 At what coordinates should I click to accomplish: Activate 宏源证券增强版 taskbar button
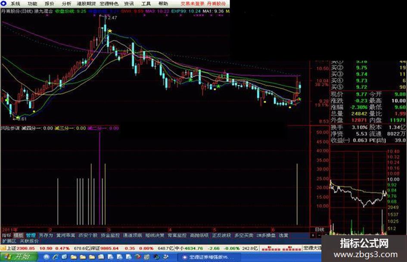(209, 257)
